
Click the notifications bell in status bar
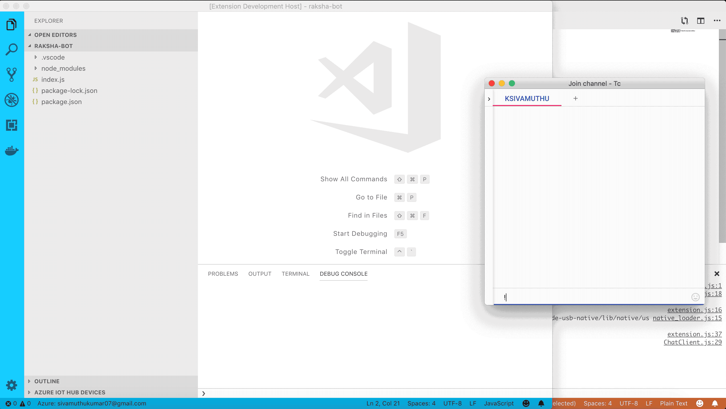point(541,403)
